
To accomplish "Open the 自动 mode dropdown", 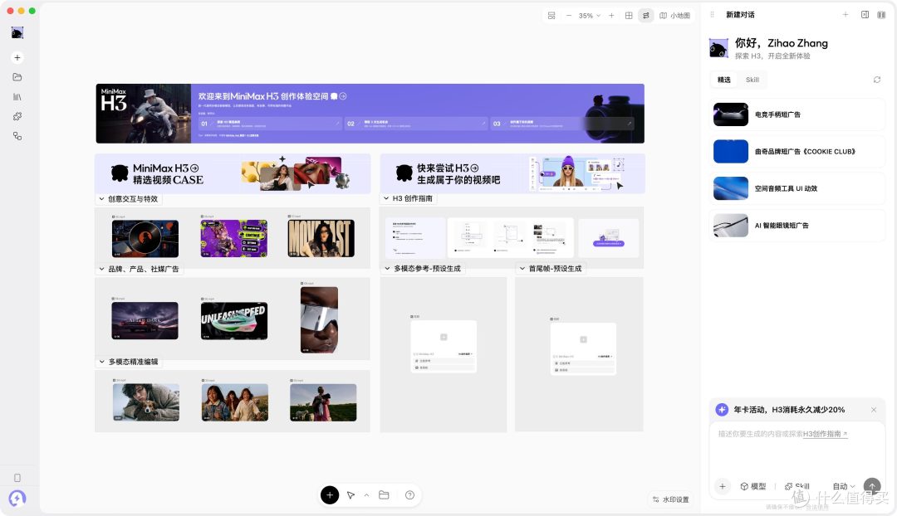I will click(844, 486).
